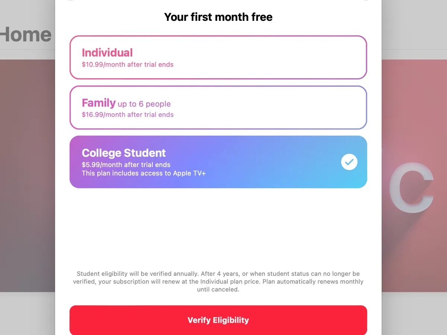Click the large letter C in background
The width and height of the screenshot is (447, 335).
click(411, 186)
